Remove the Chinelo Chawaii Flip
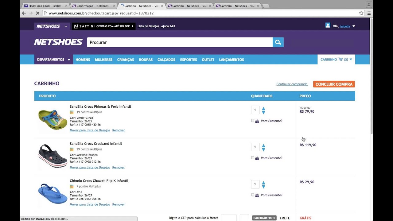The image size is (393, 221). coord(119,205)
